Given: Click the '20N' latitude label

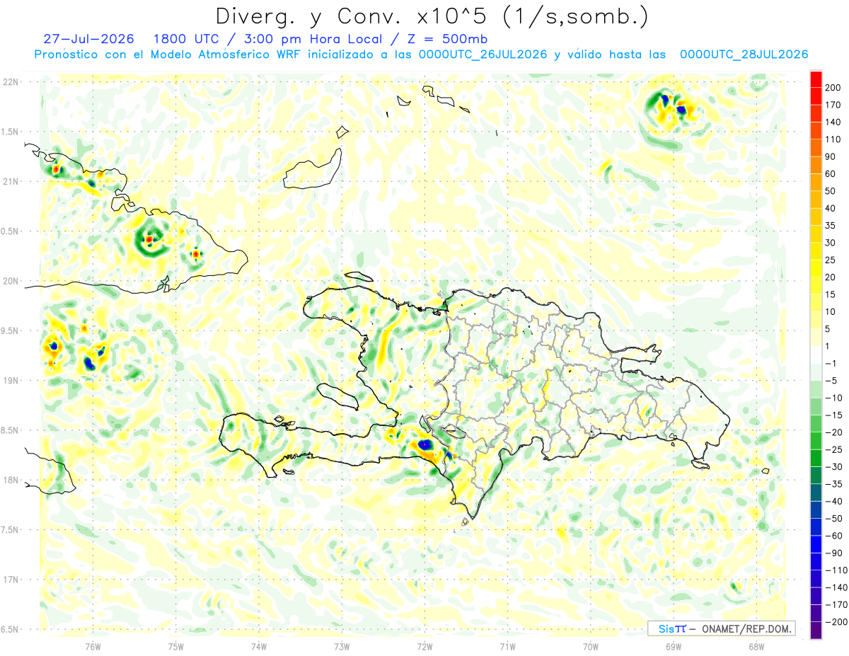Looking at the screenshot, I should click(x=11, y=282).
